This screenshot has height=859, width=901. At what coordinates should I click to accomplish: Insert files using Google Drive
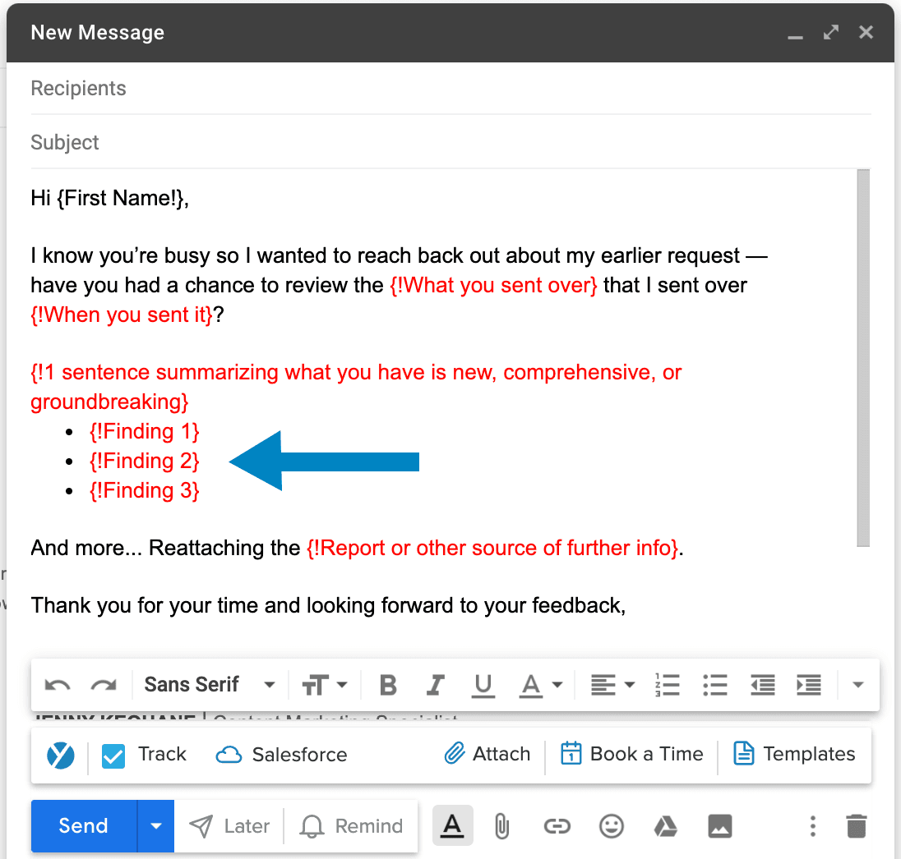point(666,826)
